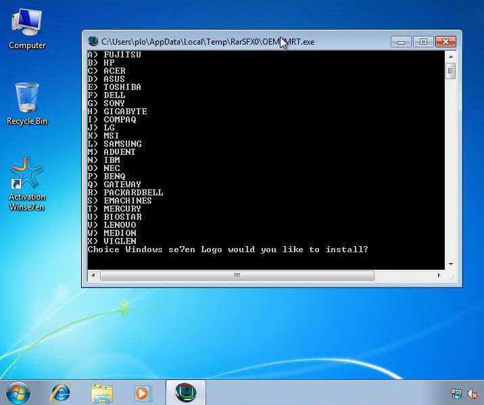Click the console title path text
Image resolution: width=484 pixels, height=405 pixels.
pyautogui.click(x=208, y=42)
